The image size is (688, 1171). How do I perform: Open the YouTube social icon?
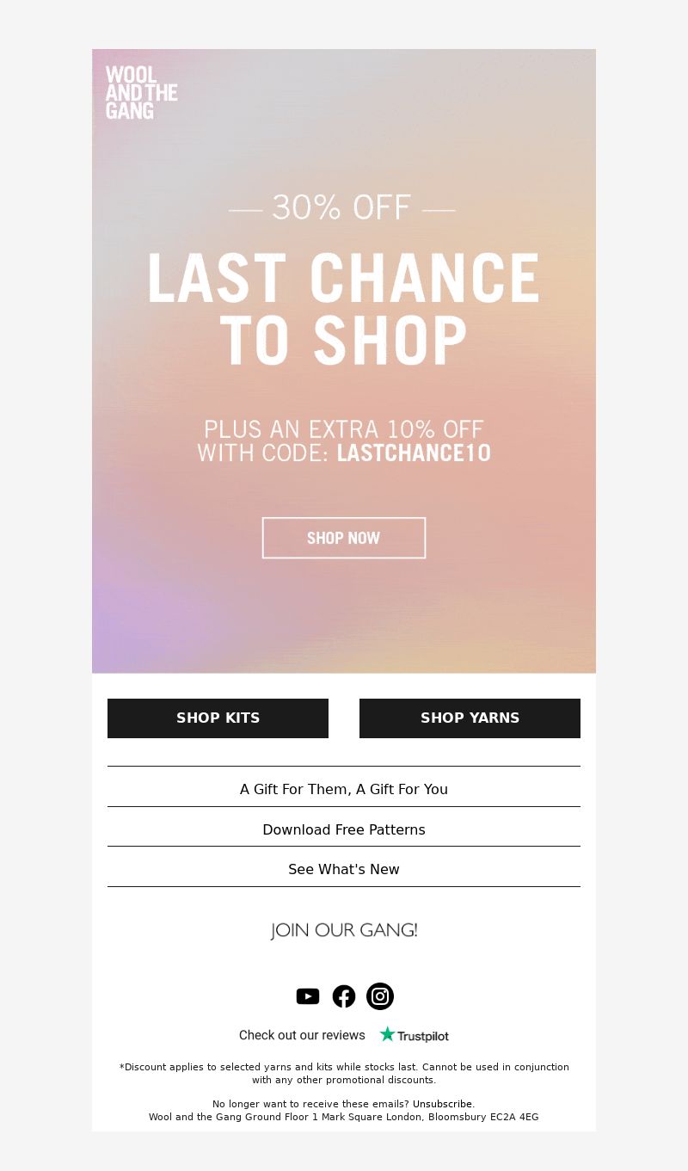pos(308,996)
